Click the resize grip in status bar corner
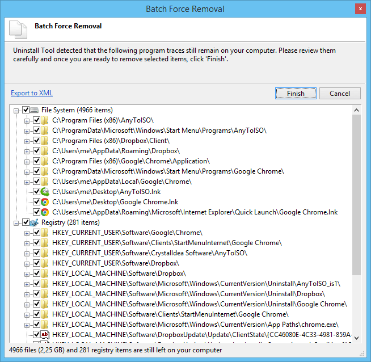371x362 pixels. pyautogui.click(x=362, y=353)
